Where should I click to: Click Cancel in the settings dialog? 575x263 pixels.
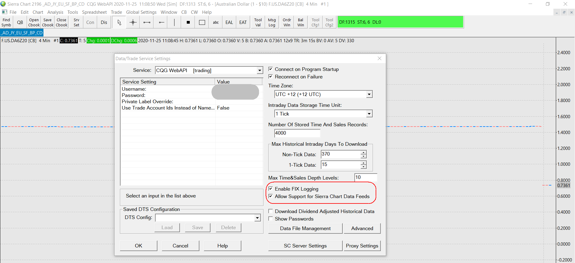(x=180, y=246)
